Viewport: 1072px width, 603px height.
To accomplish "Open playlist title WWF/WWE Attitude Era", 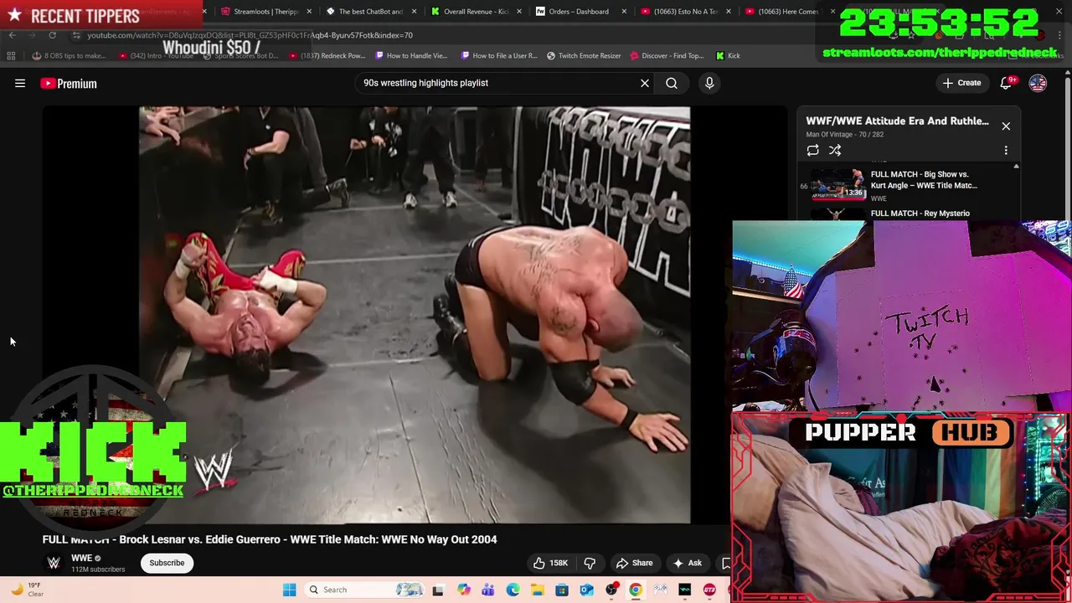I will [897, 121].
